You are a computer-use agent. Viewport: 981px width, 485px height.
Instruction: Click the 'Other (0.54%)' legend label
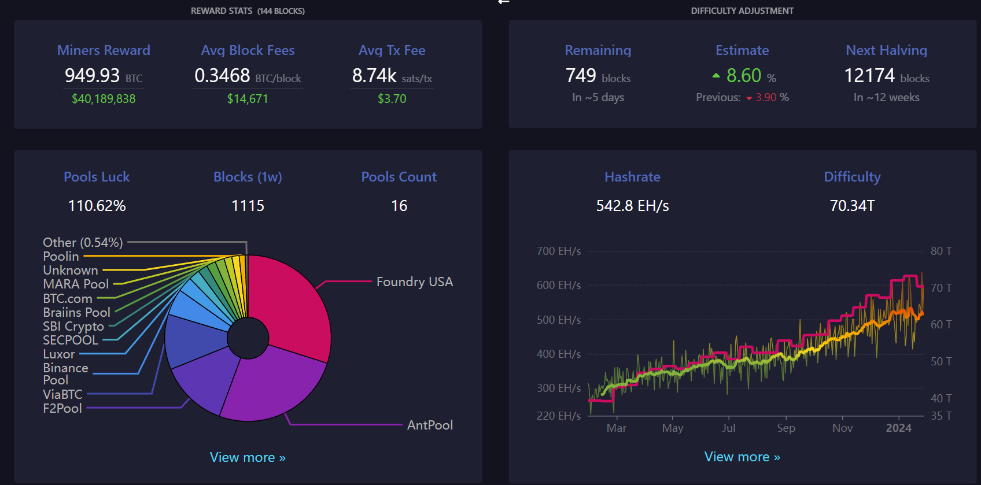coord(83,242)
